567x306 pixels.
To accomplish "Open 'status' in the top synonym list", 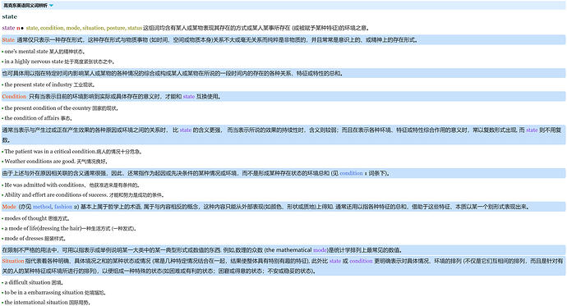I will (135, 28).
